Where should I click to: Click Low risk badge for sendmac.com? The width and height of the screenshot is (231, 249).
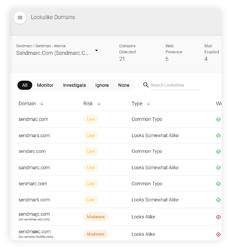tap(91, 119)
